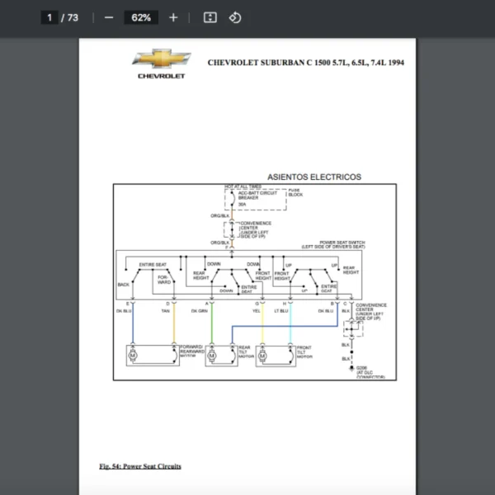Click the fit to page icon
The height and width of the screenshot is (495, 495).
pos(210,17)
